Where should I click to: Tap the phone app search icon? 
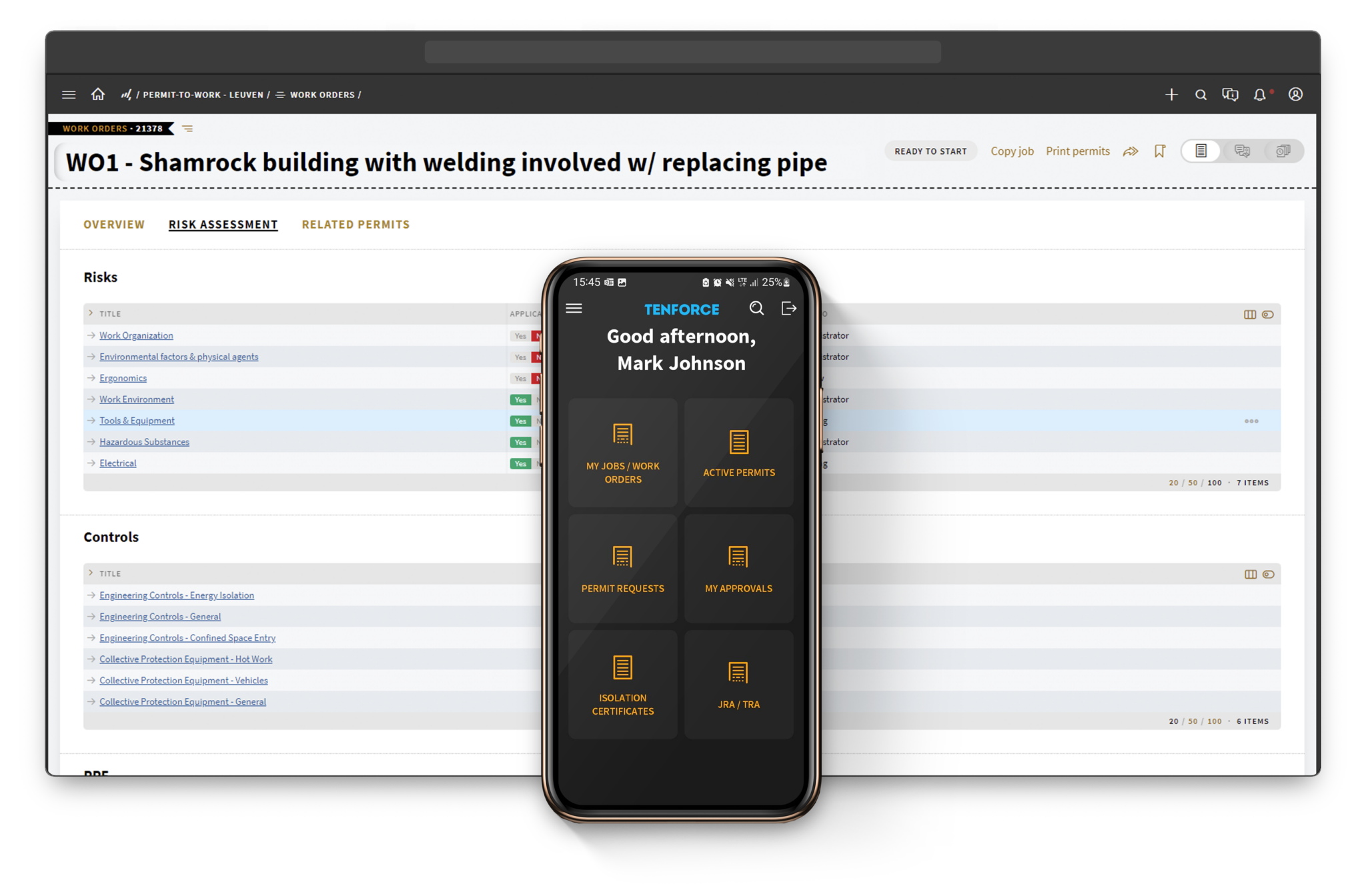pos(756,308)
